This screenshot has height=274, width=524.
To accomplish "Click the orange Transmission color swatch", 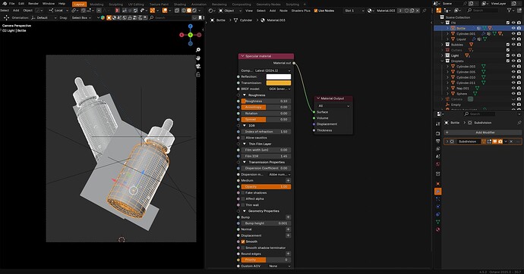I will 279,83.
